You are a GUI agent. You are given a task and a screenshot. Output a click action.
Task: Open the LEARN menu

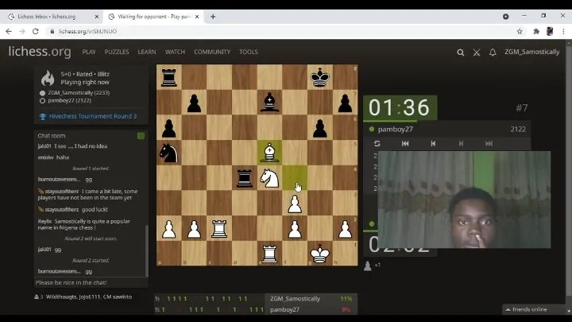147,52
